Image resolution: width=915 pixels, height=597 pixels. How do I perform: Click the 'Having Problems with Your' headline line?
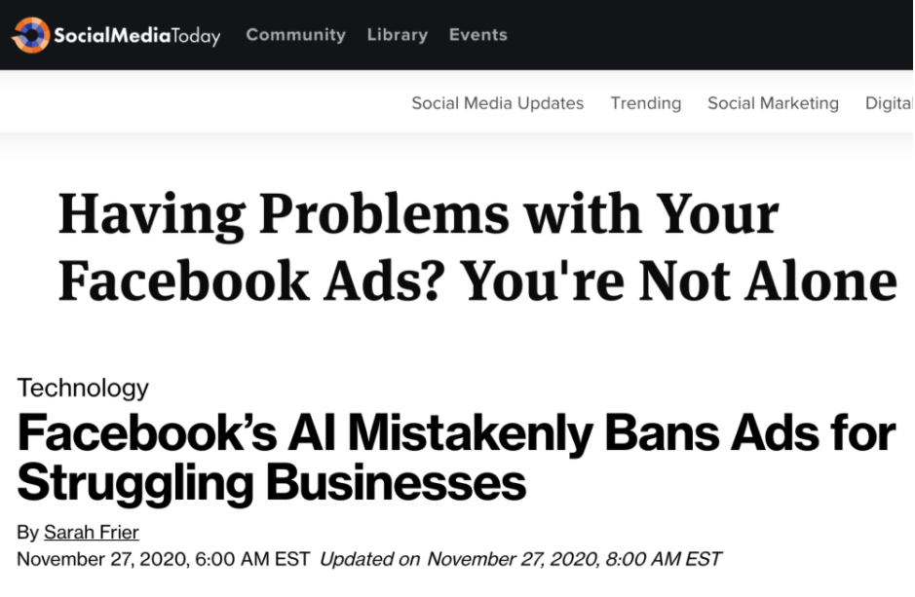418,213
